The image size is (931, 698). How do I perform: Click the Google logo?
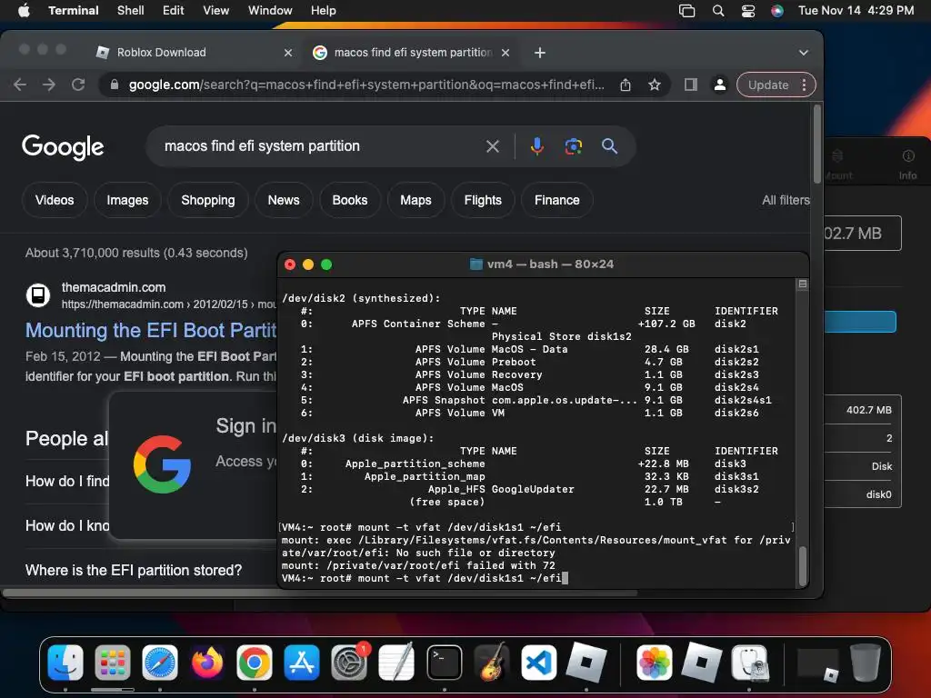click(x=63, y=146)
